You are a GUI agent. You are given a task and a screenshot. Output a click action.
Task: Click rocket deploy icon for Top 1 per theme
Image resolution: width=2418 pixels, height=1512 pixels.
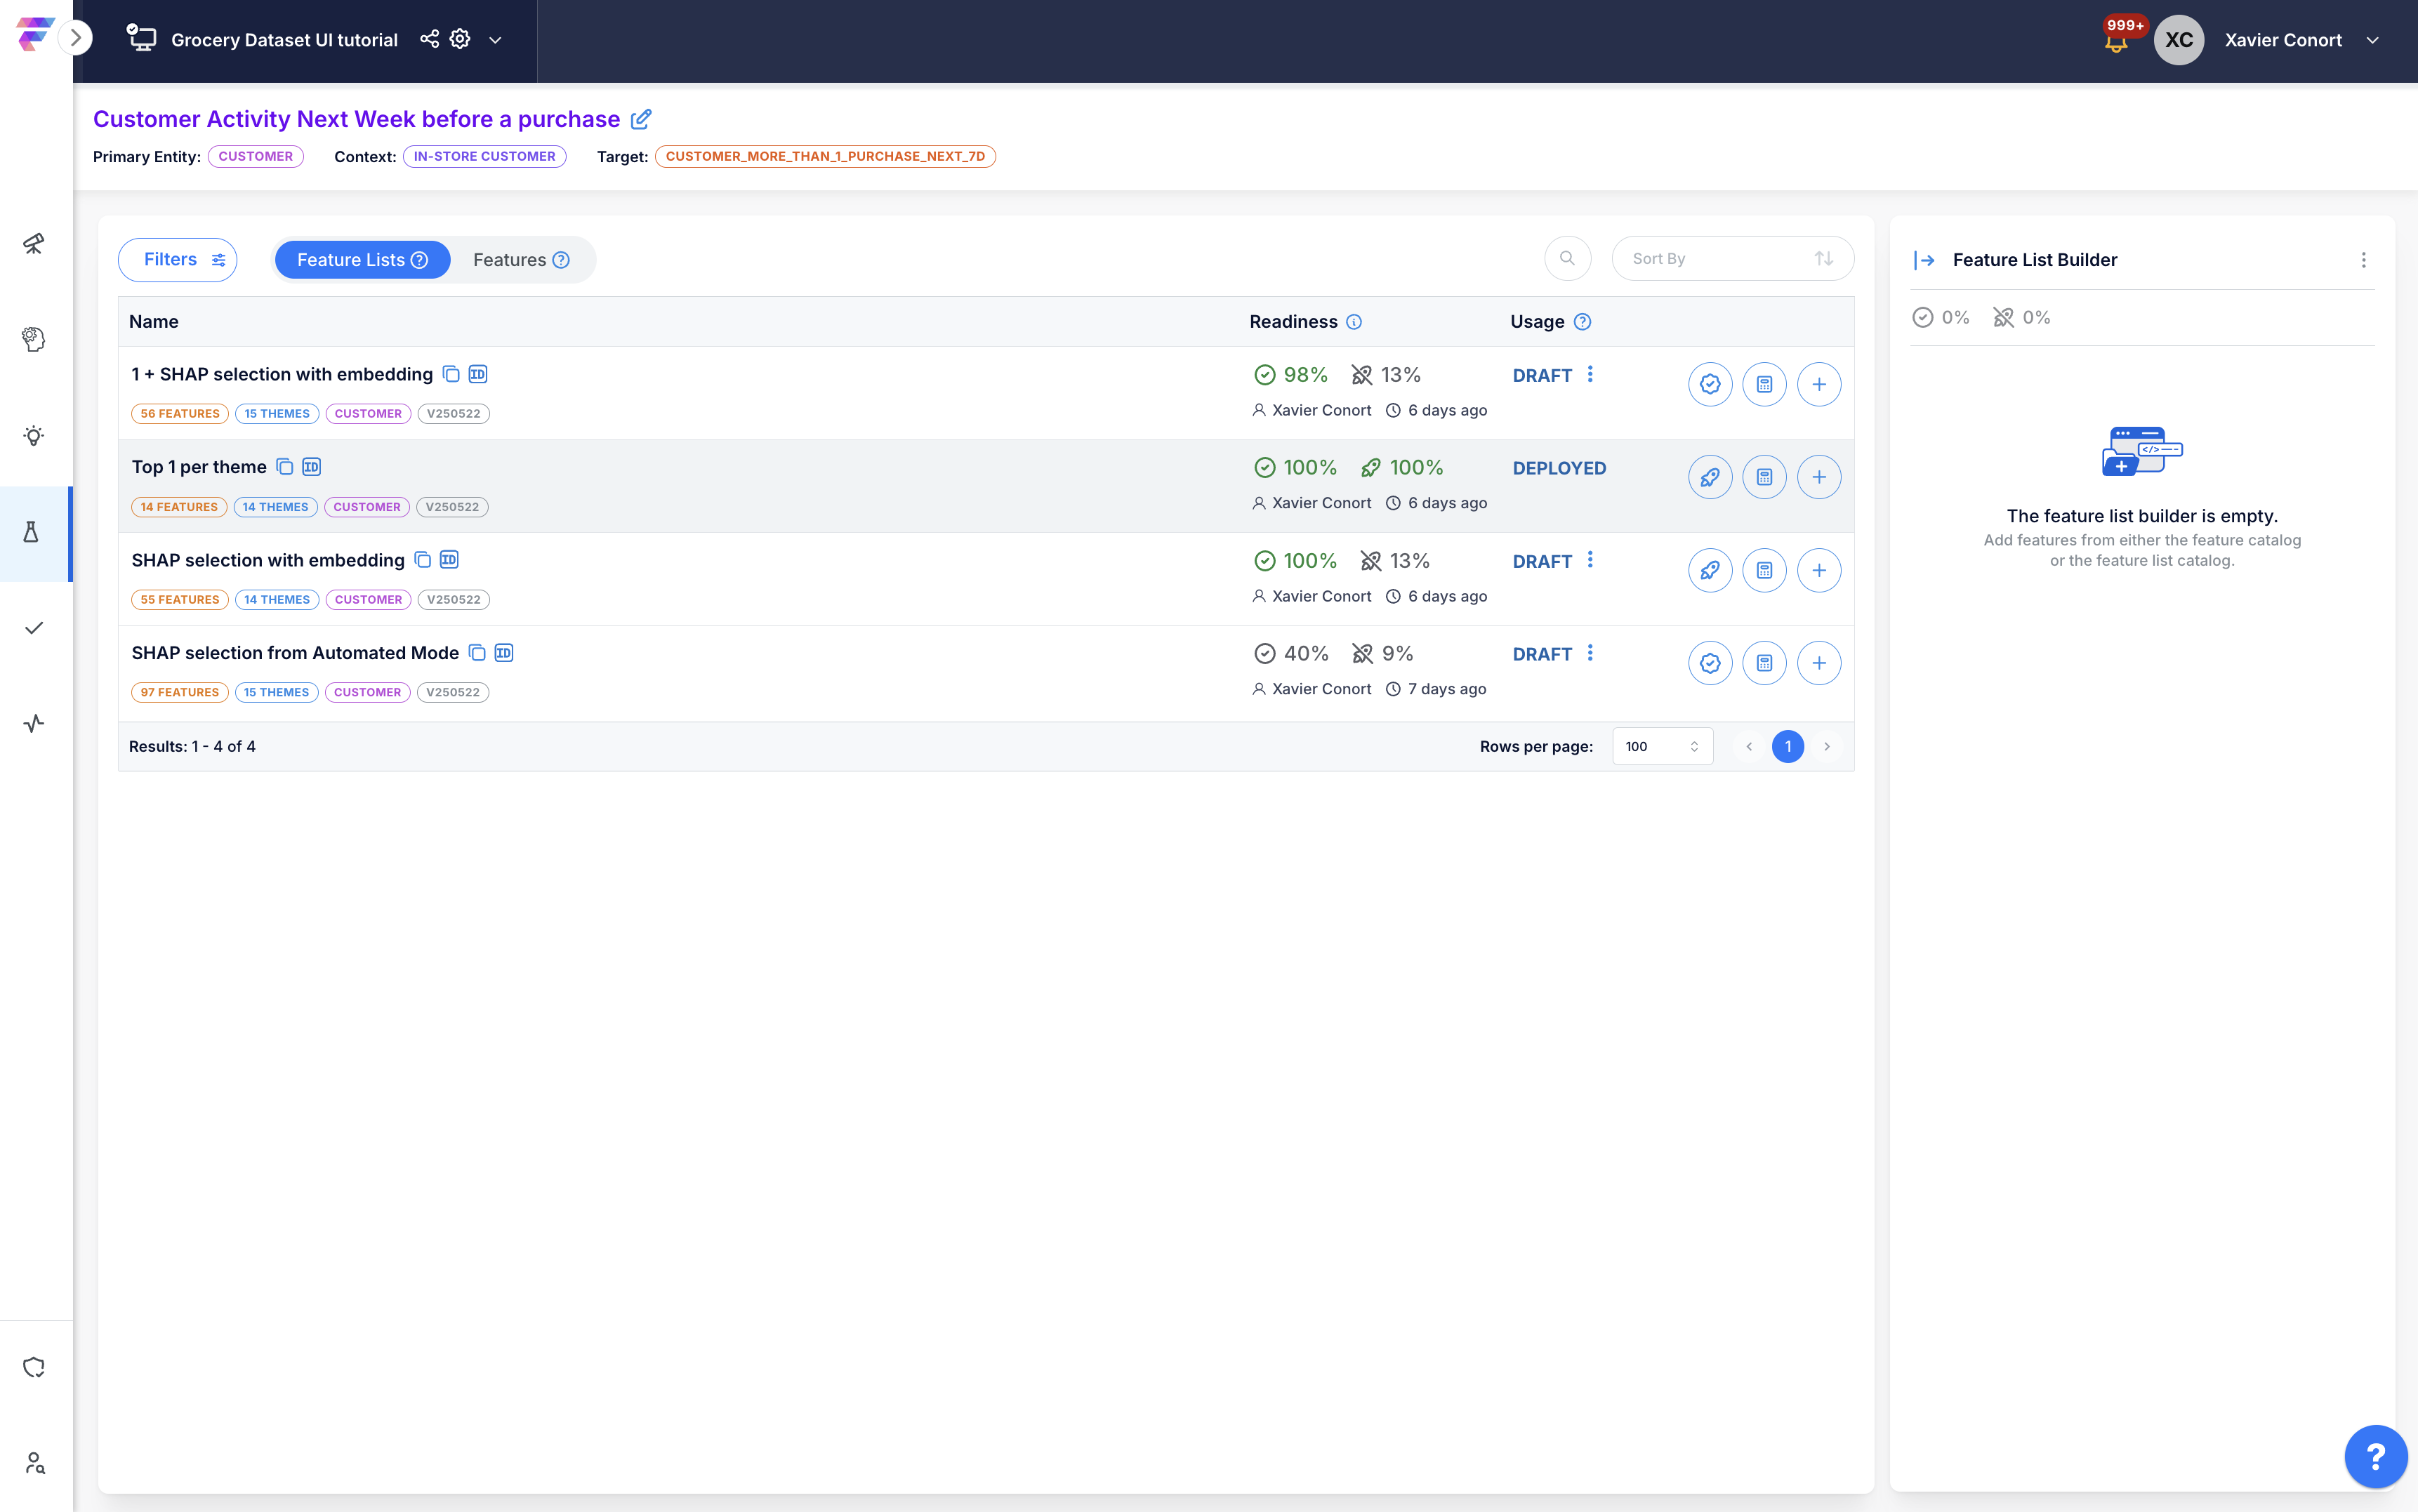(x=1710, y=477)
